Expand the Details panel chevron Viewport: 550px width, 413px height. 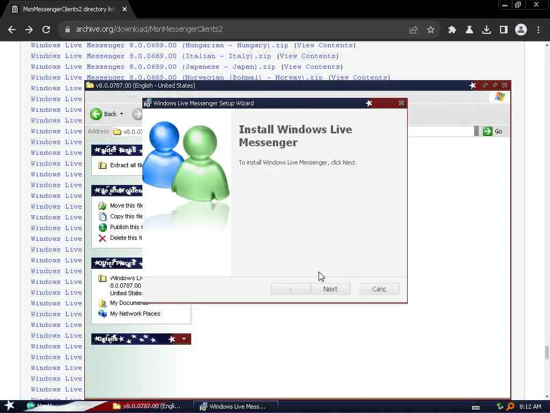click(x=184, y=339)
